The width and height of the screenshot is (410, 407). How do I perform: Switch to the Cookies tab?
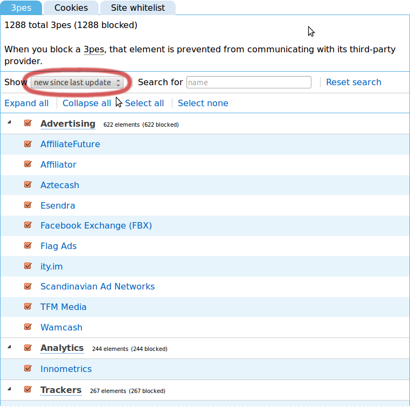[71, 8]
